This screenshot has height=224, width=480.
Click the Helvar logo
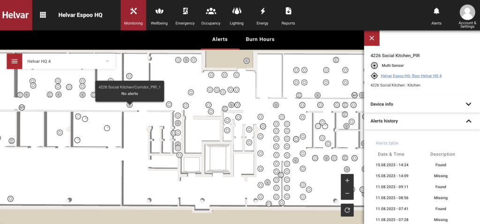(16, 15)
